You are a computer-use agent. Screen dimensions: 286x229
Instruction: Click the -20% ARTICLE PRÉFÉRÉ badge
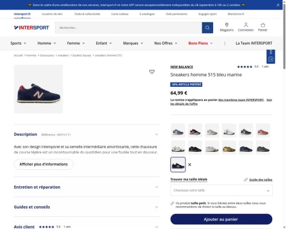coord(186,84)
